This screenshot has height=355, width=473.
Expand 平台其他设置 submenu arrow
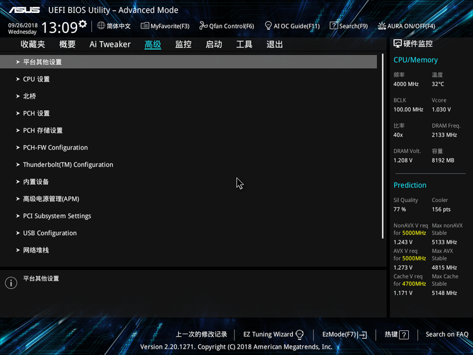(17, 62)
